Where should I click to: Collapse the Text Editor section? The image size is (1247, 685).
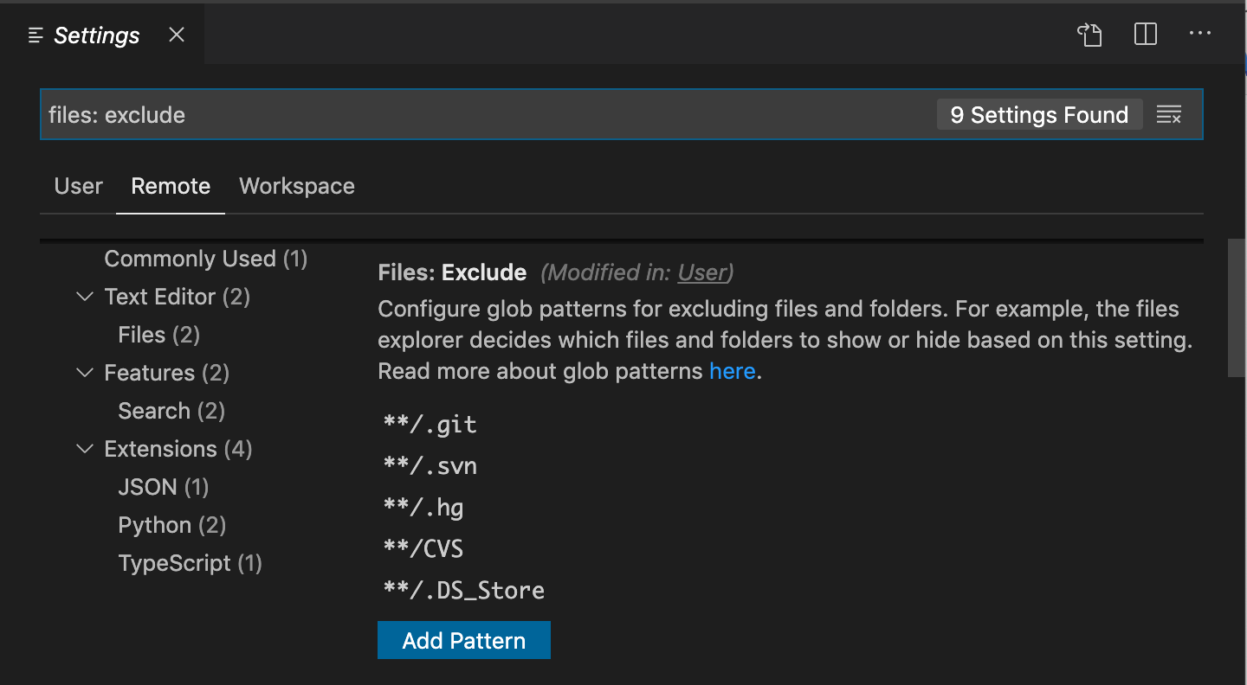(x=85, y=297)
